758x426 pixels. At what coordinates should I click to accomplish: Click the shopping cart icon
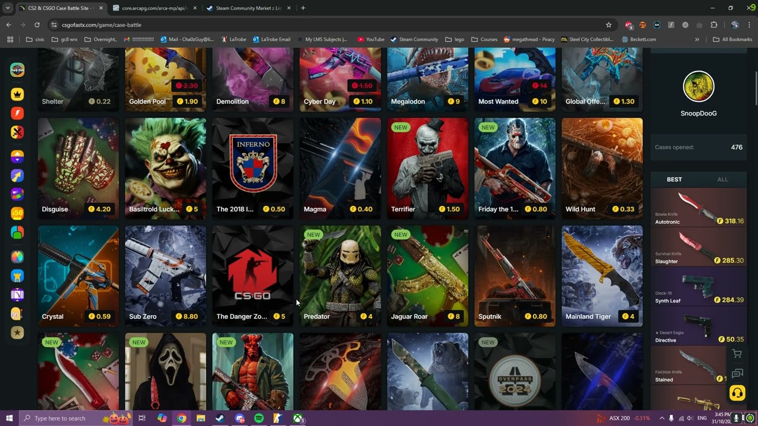(737, 354)
